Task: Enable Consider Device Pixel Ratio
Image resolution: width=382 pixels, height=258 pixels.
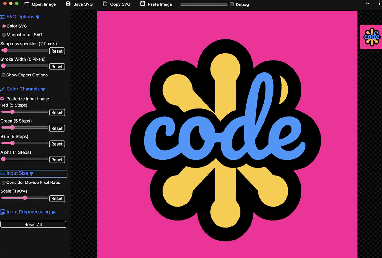Action: point(4,183)
